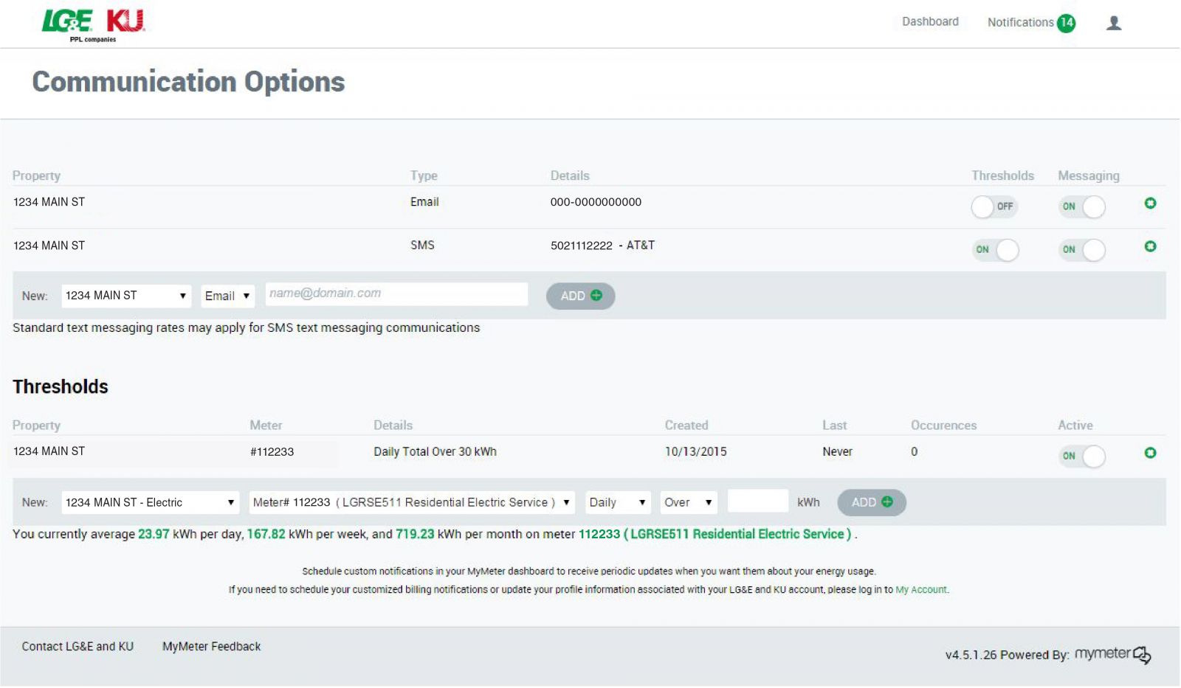Open the 1234 MAIN ST - Electric dropdown
The width and height of the screenshot is (1181, 688).
pos(151,503)
